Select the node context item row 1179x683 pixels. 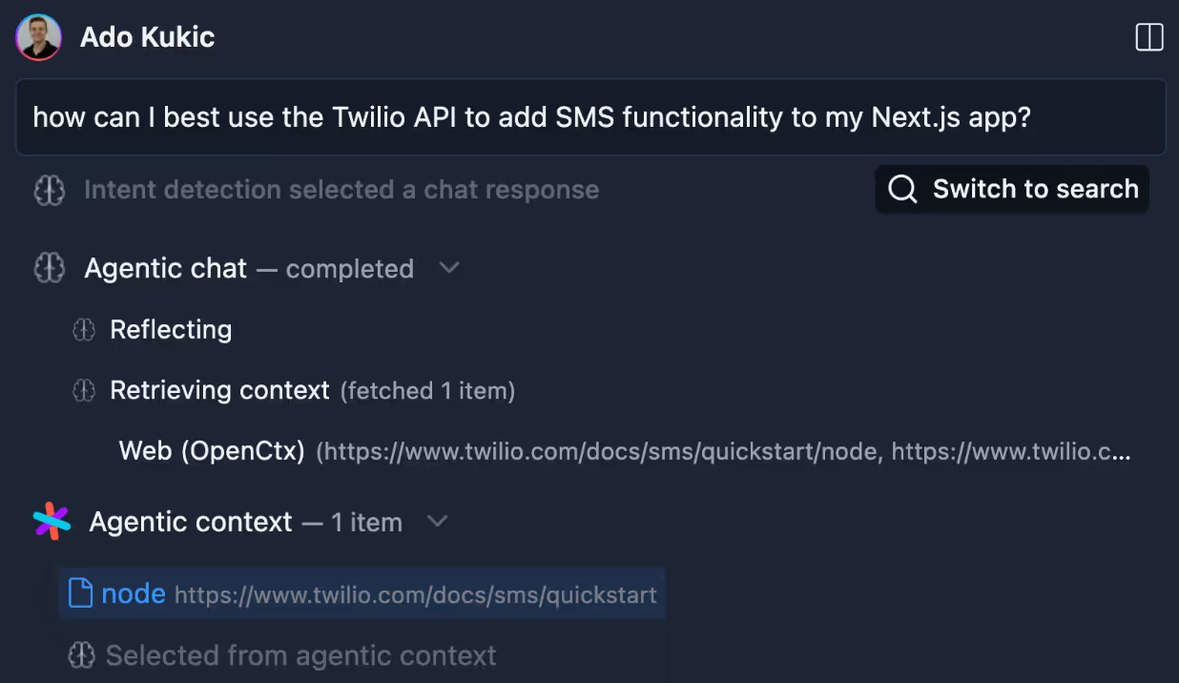[x=362, y=593]
